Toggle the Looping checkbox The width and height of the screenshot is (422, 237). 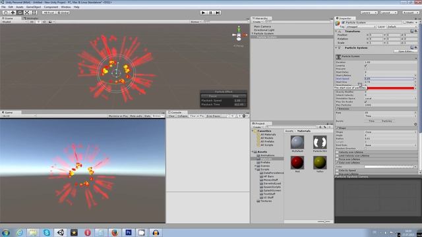pos(366,66)
